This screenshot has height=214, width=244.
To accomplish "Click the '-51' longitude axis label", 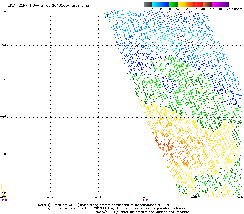I will tap(146, 197).
